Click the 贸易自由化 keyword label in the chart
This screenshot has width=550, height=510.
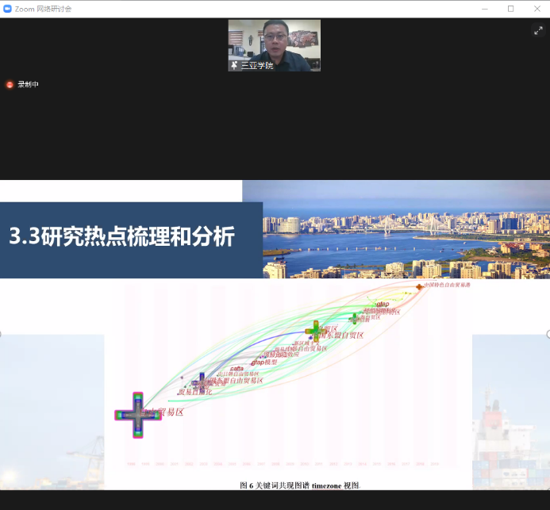[194, 392]
